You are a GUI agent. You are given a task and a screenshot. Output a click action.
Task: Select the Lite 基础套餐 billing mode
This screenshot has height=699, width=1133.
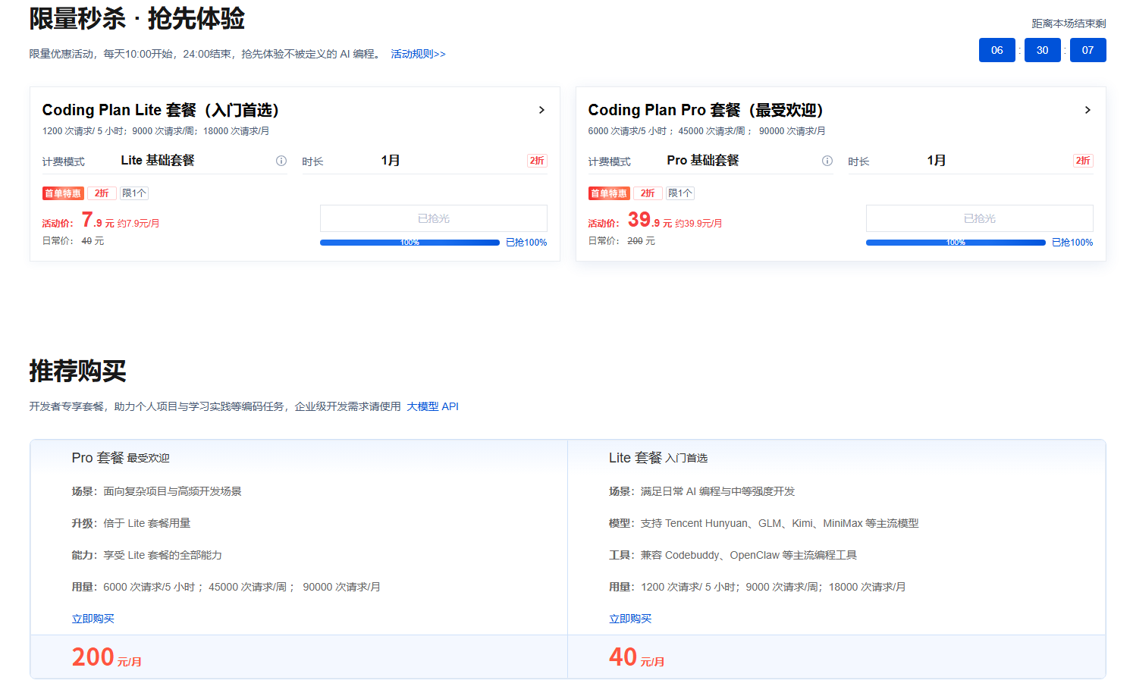point(158,161)
